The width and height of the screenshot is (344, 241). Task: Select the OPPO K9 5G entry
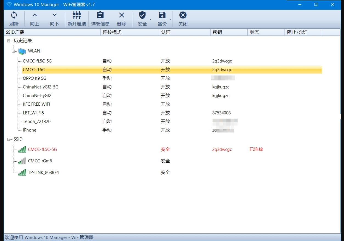35,78
